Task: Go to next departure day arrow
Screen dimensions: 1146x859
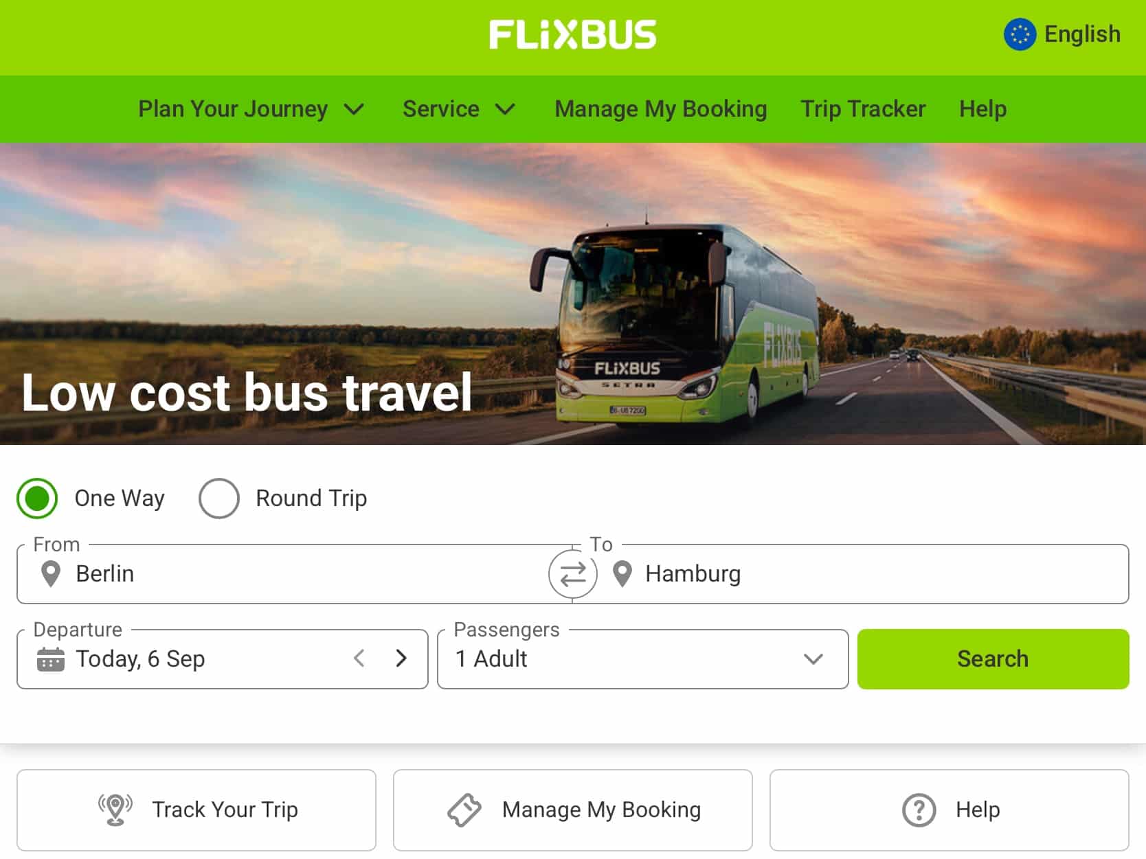Action: tap(402, 658)
